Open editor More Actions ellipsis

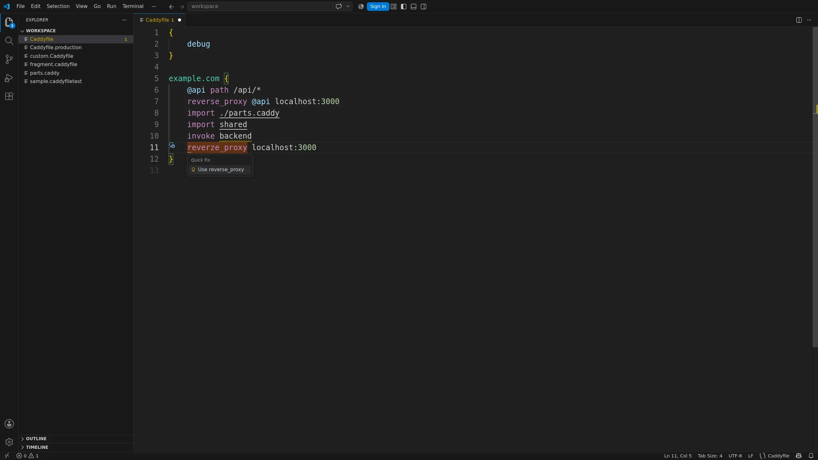click(809, 20)
